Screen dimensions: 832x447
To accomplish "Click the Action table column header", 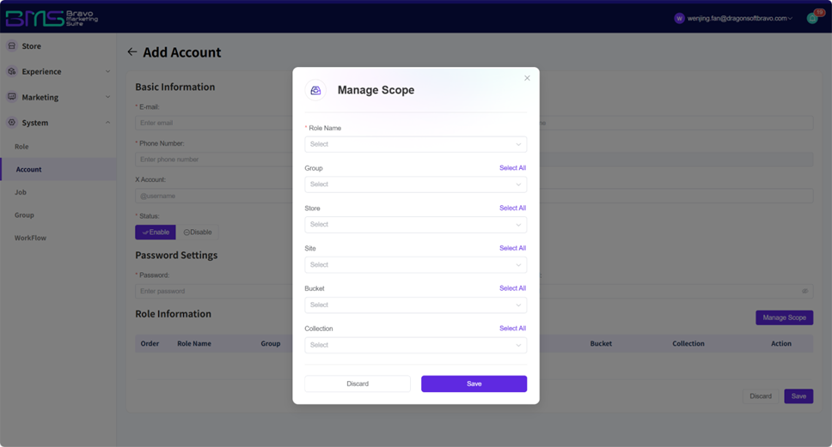I will click(781, 344).
